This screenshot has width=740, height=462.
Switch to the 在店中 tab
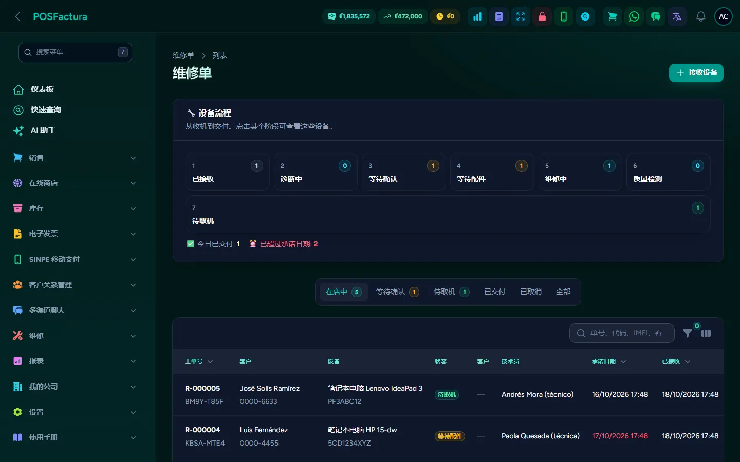pos(343,292)
